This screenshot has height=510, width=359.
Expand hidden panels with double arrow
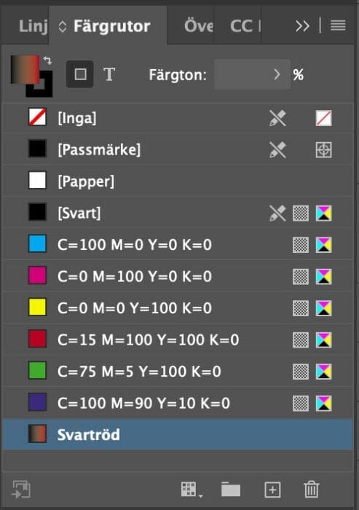pyautogui.click(x=302, y=26)
